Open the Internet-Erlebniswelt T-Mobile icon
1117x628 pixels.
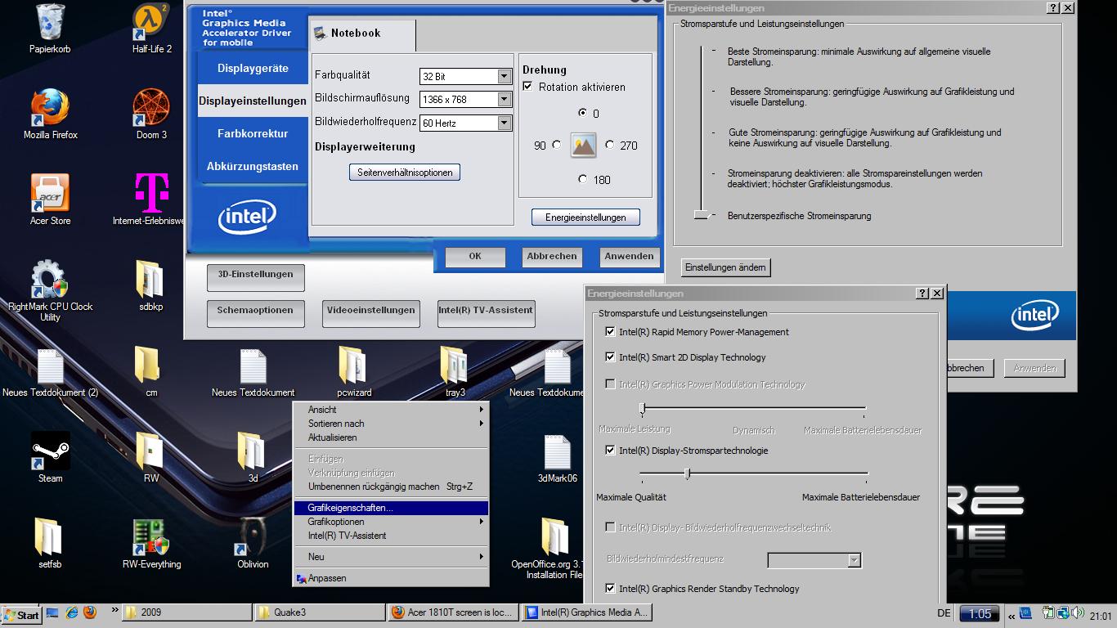coord(151,193)
